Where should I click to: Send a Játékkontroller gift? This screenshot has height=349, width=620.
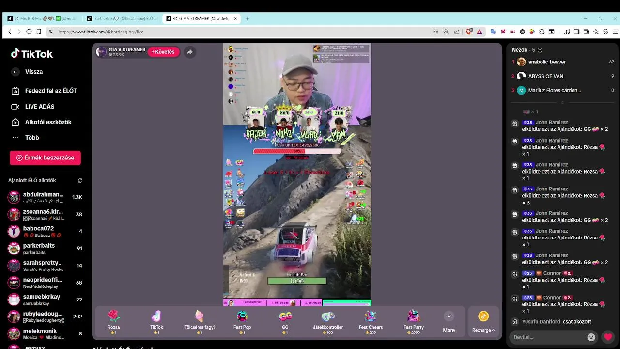[x=328, y=322]
